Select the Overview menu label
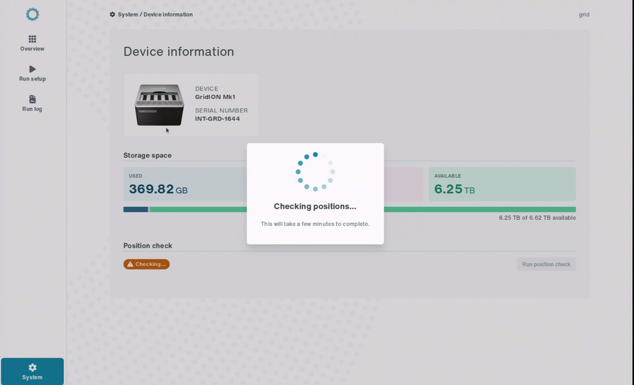This screenshot has width=634, height=385. 32,49
